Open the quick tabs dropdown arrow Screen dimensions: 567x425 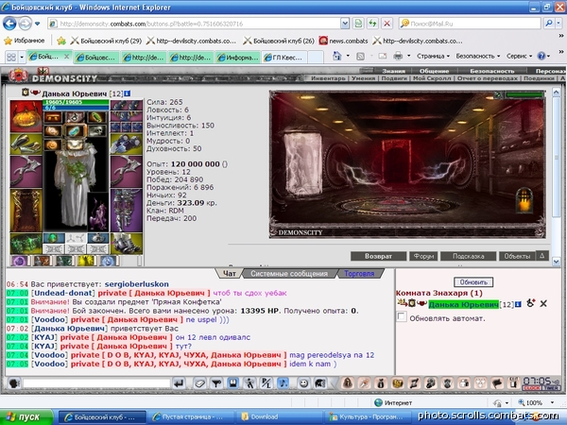click(x=22, y=57)
